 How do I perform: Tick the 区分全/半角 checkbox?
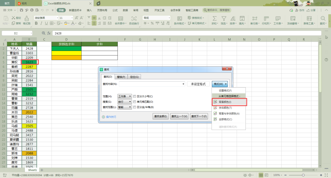[135, 107]
